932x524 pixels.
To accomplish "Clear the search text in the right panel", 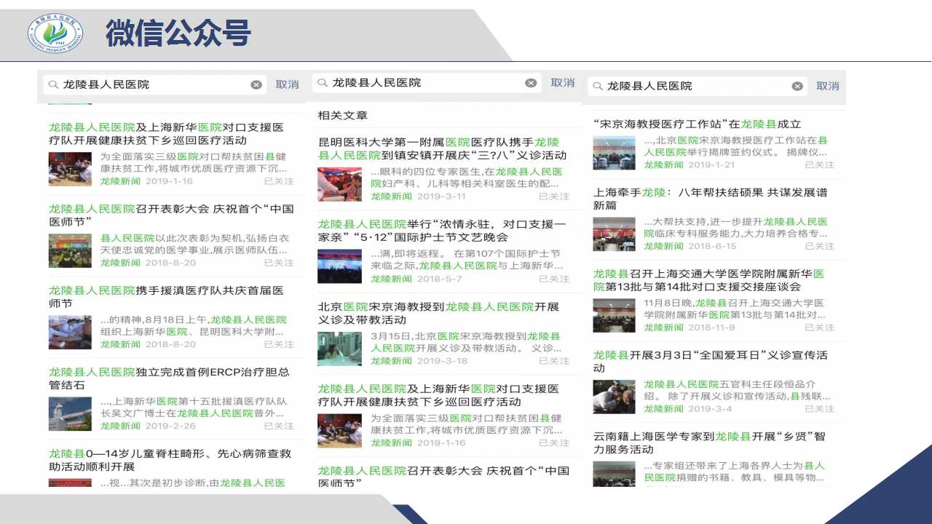I will tap(797, 86).
